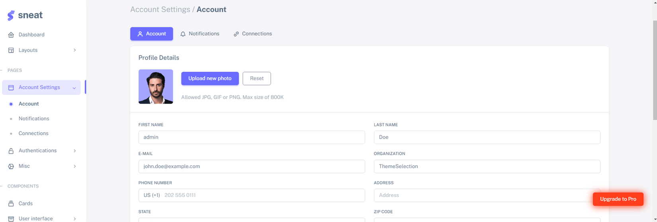Focus the E-mail input field
657x222 pixels.
tap(251, 166)
